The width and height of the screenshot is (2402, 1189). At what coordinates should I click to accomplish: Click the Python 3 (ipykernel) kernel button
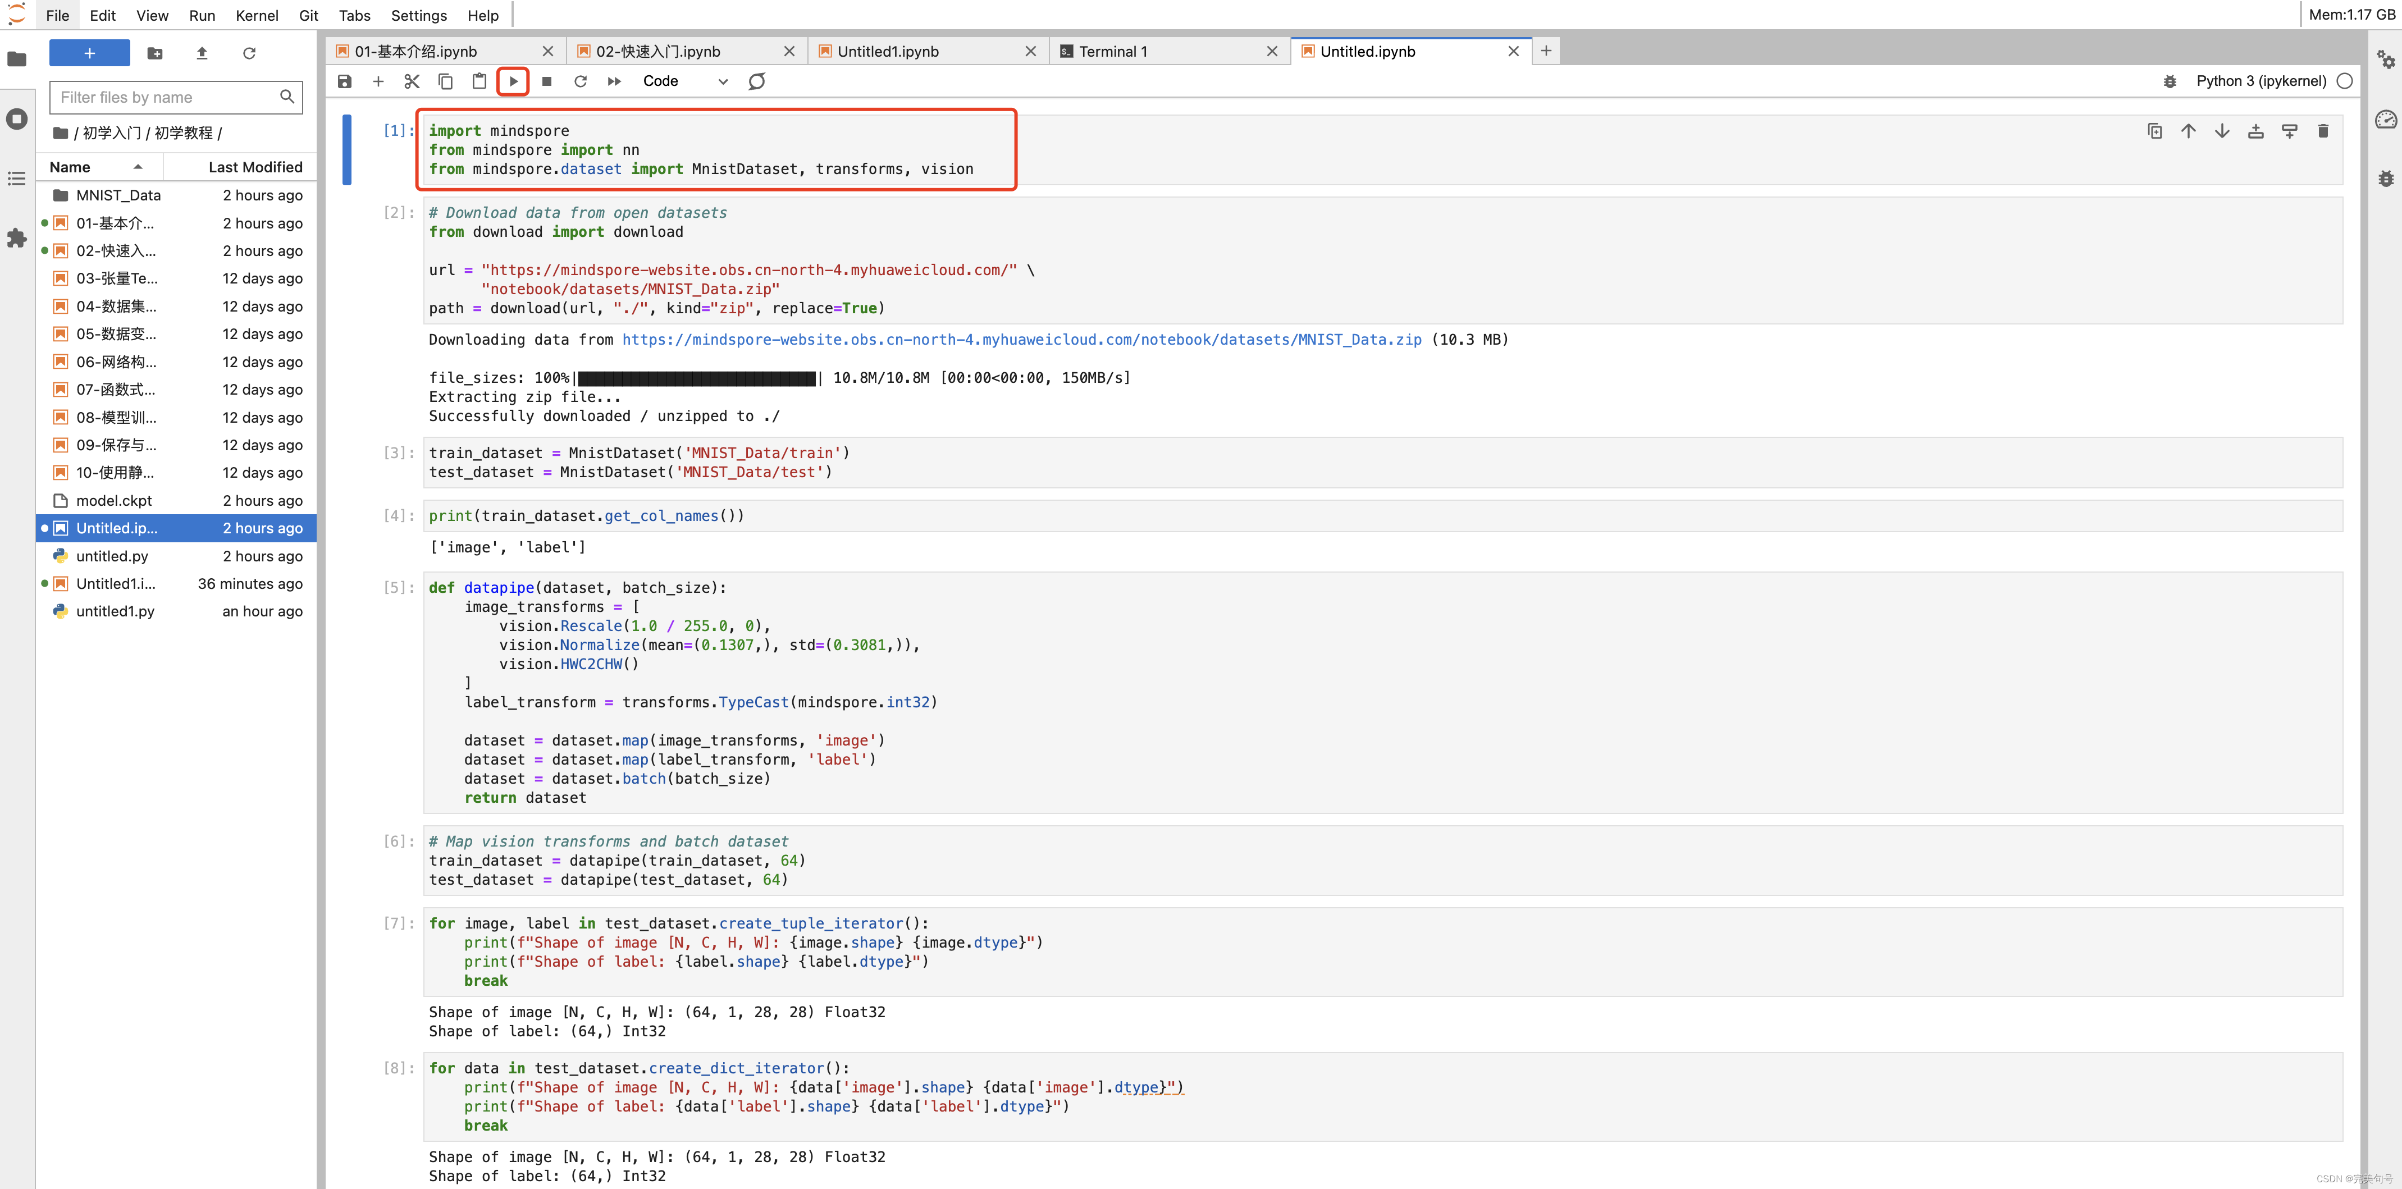[x=2261, y=81]
